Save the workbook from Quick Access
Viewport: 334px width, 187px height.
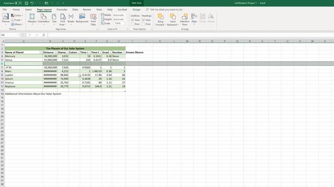click(27, 3)
